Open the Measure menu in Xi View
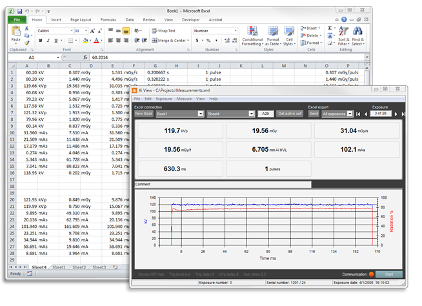Image resolution: width=422 pixels, height=306 pixels. pyautogui.click(x=184, y=99)
